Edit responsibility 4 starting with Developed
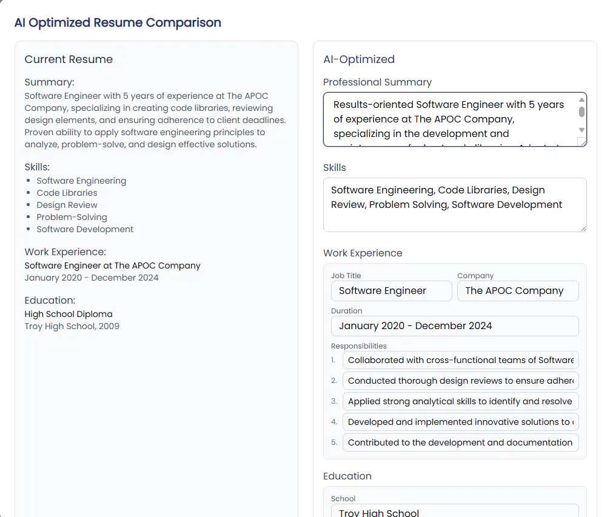610x517 pixels. [x=461, y=422]
